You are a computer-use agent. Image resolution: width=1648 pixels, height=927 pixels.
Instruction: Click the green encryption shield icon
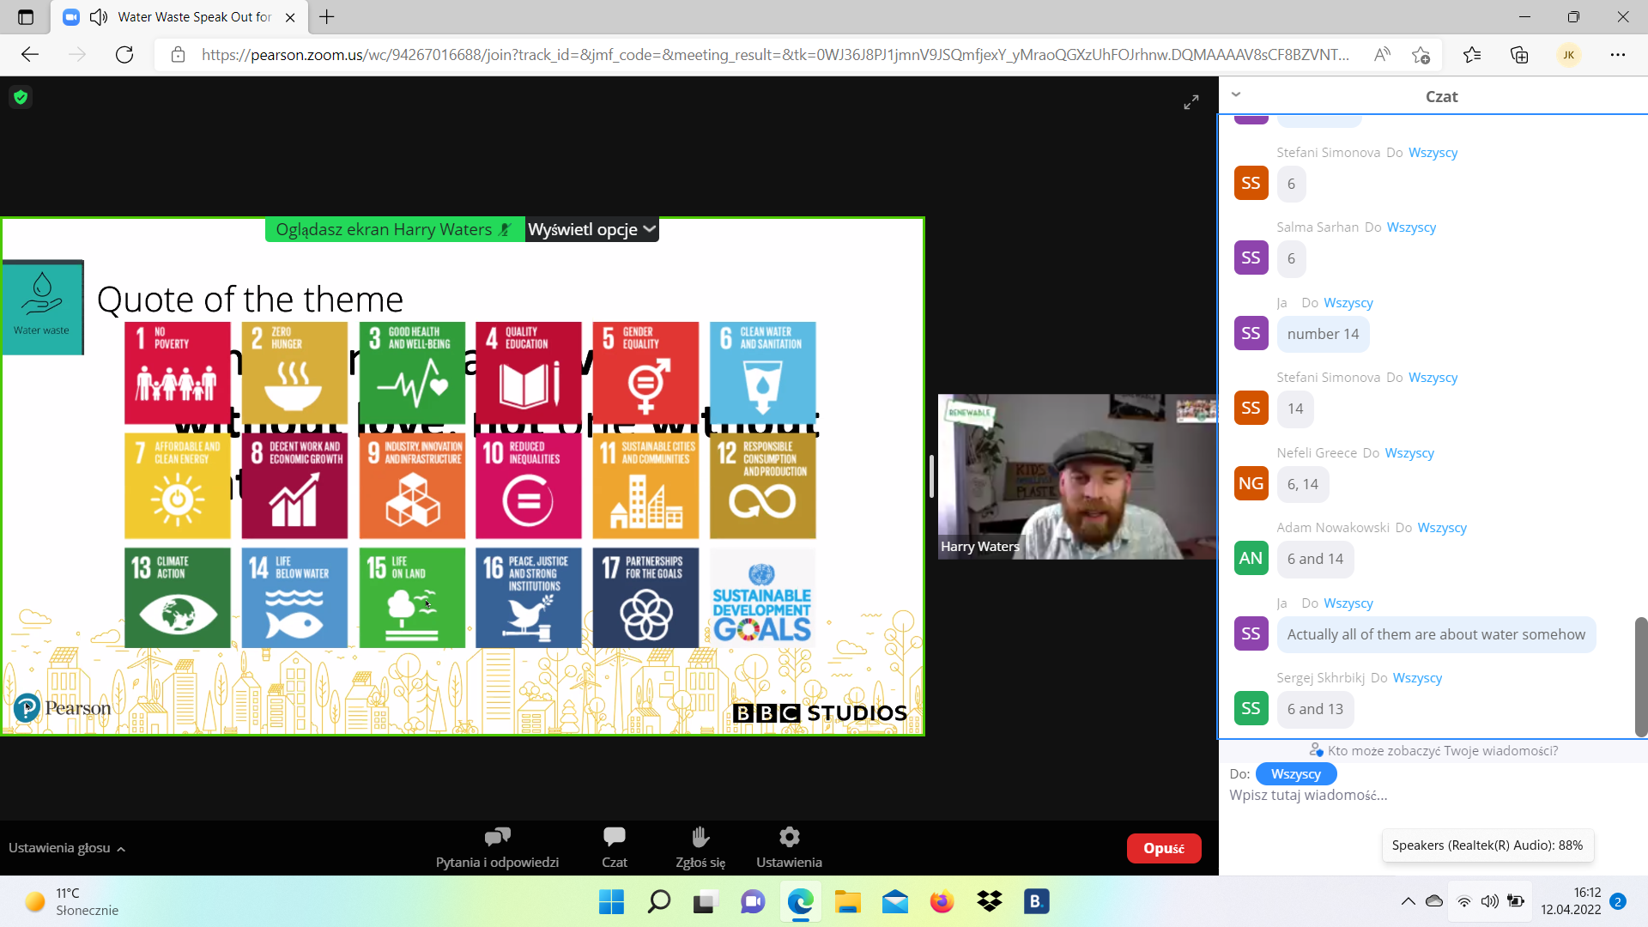(21, 97)
